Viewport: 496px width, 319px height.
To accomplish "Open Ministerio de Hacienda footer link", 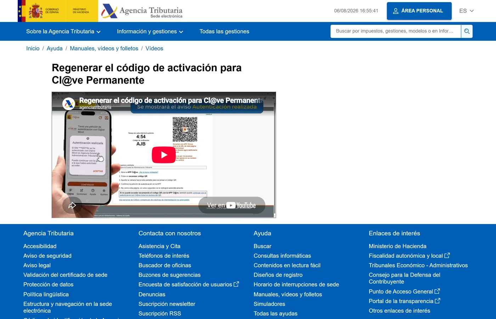I will 398,246.
